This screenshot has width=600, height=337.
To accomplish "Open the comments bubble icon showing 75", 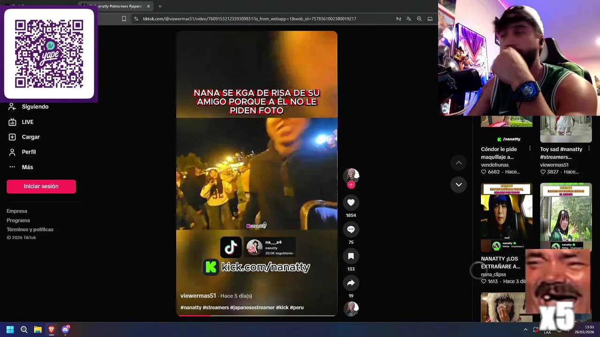I will pyautogui.click(x=351, y=229).
